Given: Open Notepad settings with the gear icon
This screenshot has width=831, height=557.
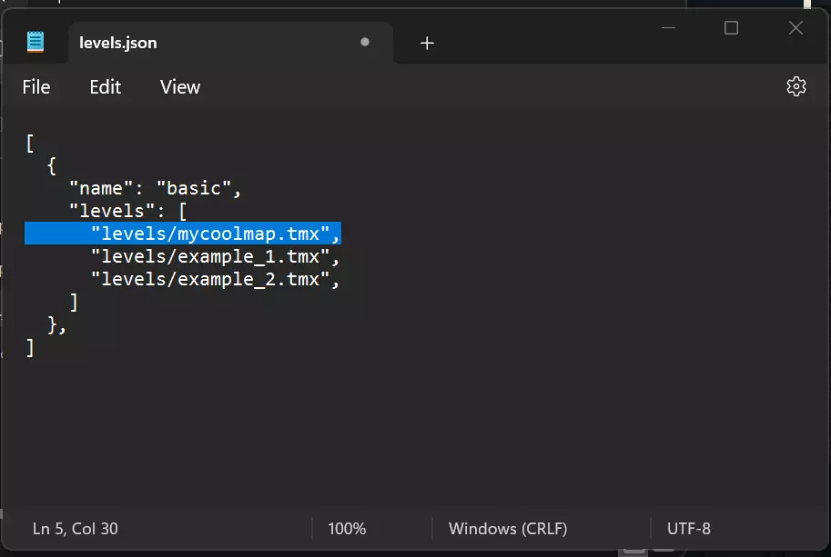Looking at the screenshot, I should pos(796,86).
